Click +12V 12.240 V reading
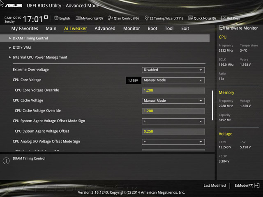Image resolution: width=263 pixels, height=197 pixels. 225,147
